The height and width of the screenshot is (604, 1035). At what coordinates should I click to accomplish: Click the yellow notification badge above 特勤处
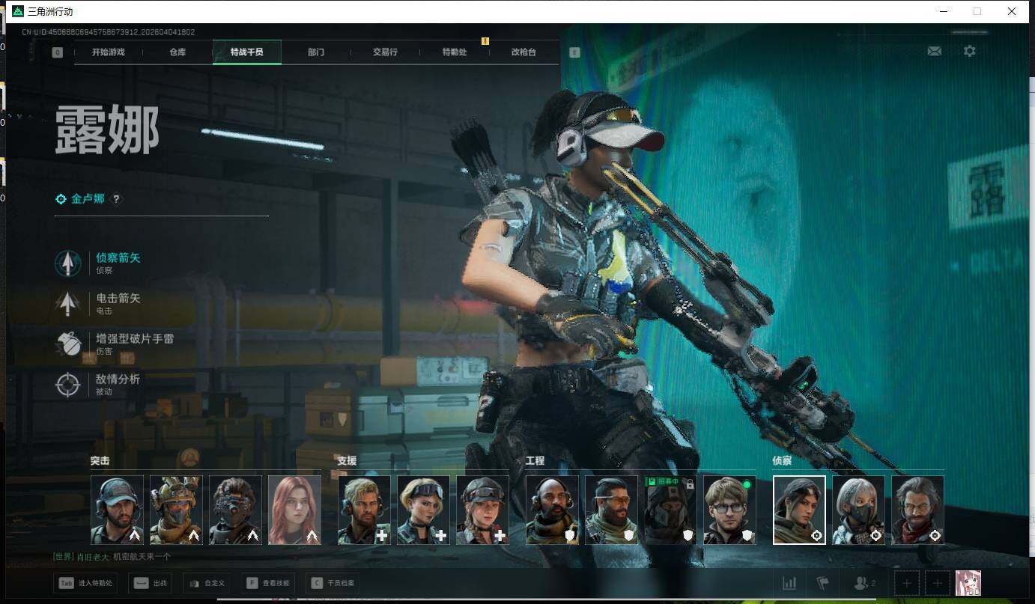pyautogui.click(x=485, y=41)
